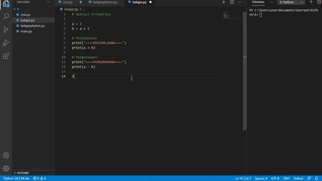Open editor More Actions ellipsis
The height and width of the screenshot is (181, 322).
click(240, 2)
